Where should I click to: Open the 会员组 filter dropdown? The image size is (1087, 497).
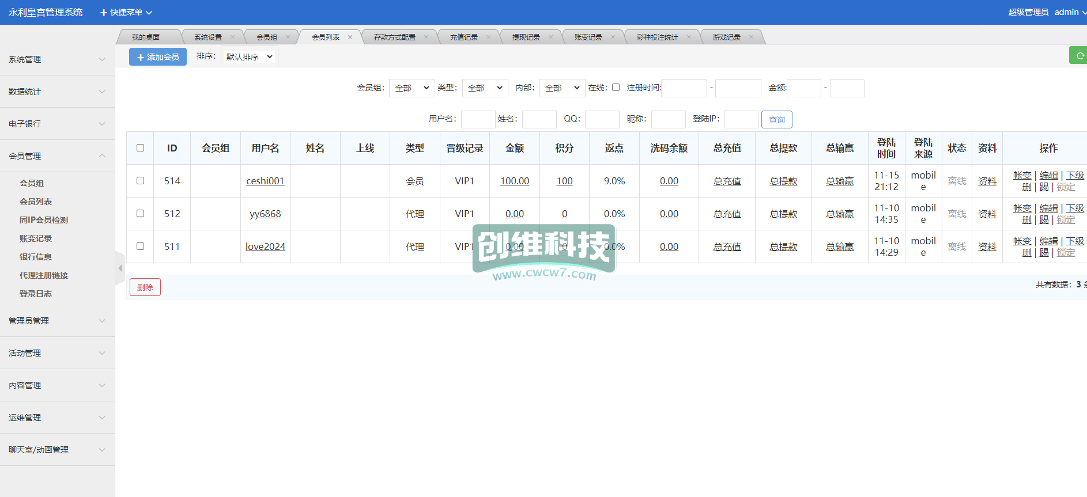click(x=412, y=88)
